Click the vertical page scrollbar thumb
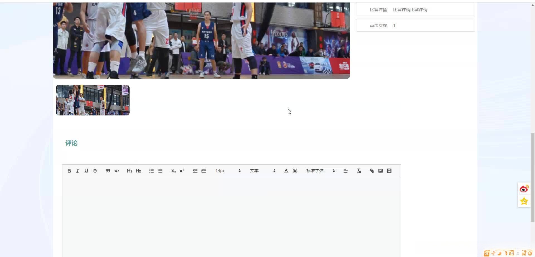This screenshot has width=535, height=257. pos(532,177)
